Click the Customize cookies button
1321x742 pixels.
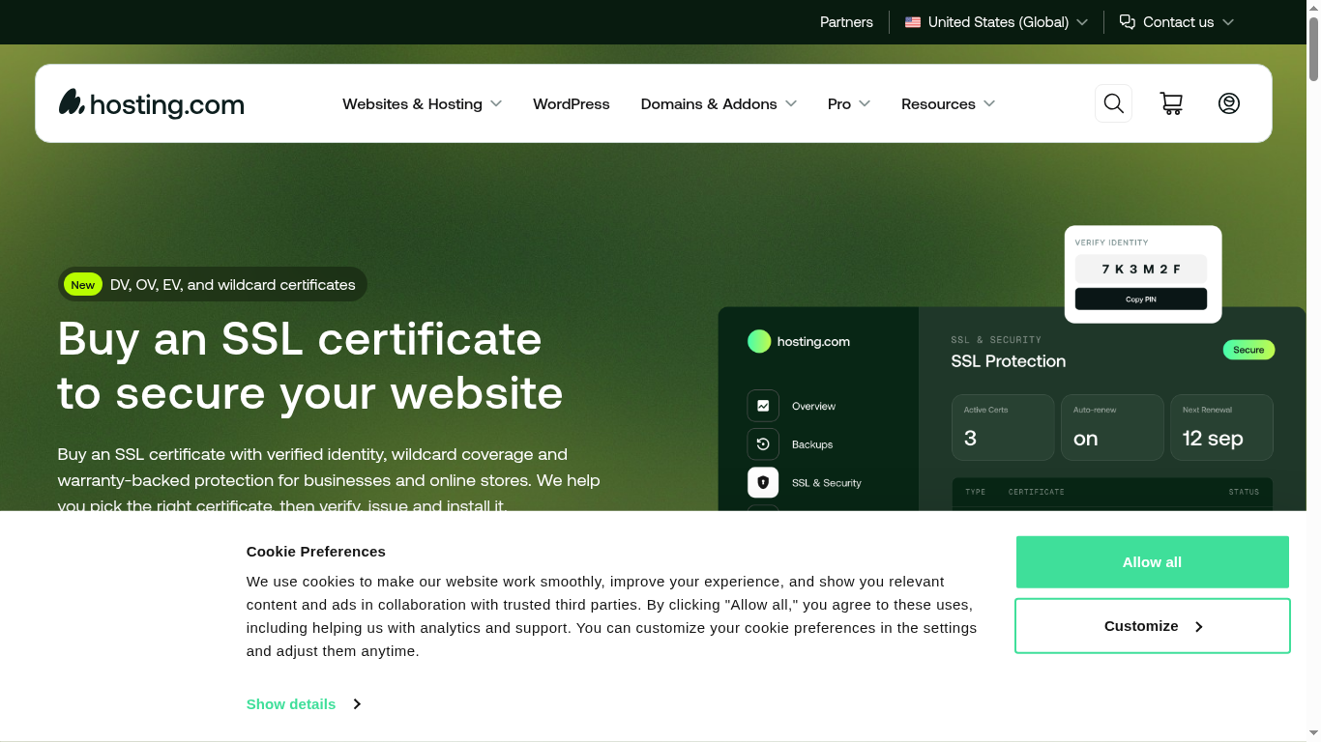tap(1152, 626)
